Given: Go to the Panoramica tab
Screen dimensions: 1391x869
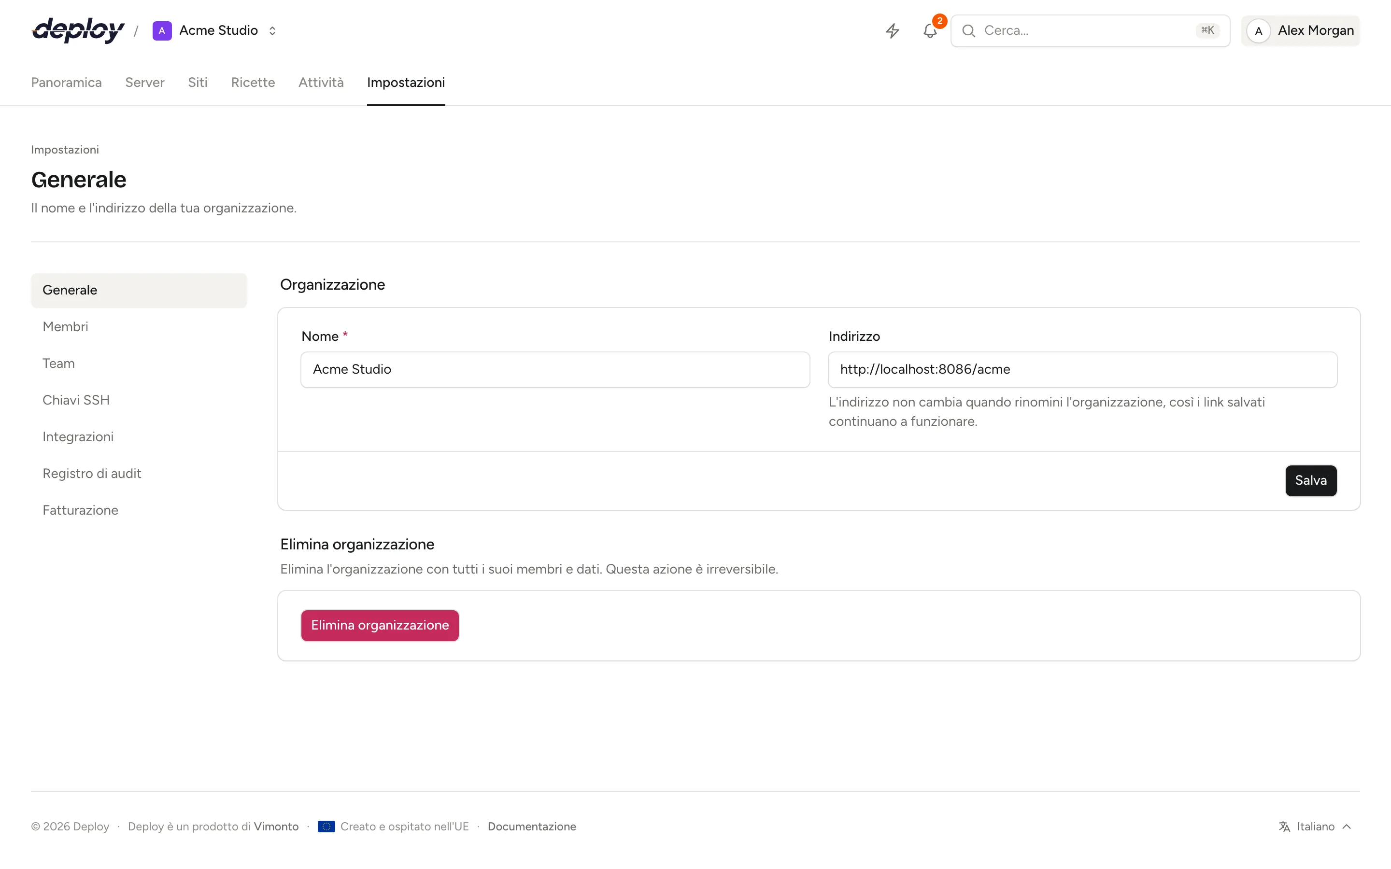Looking at the screenshot, I should 66,82.
